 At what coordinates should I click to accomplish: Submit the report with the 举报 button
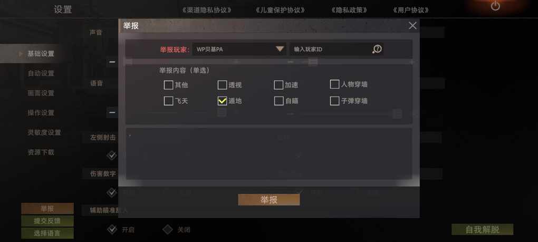coord(268,200)
